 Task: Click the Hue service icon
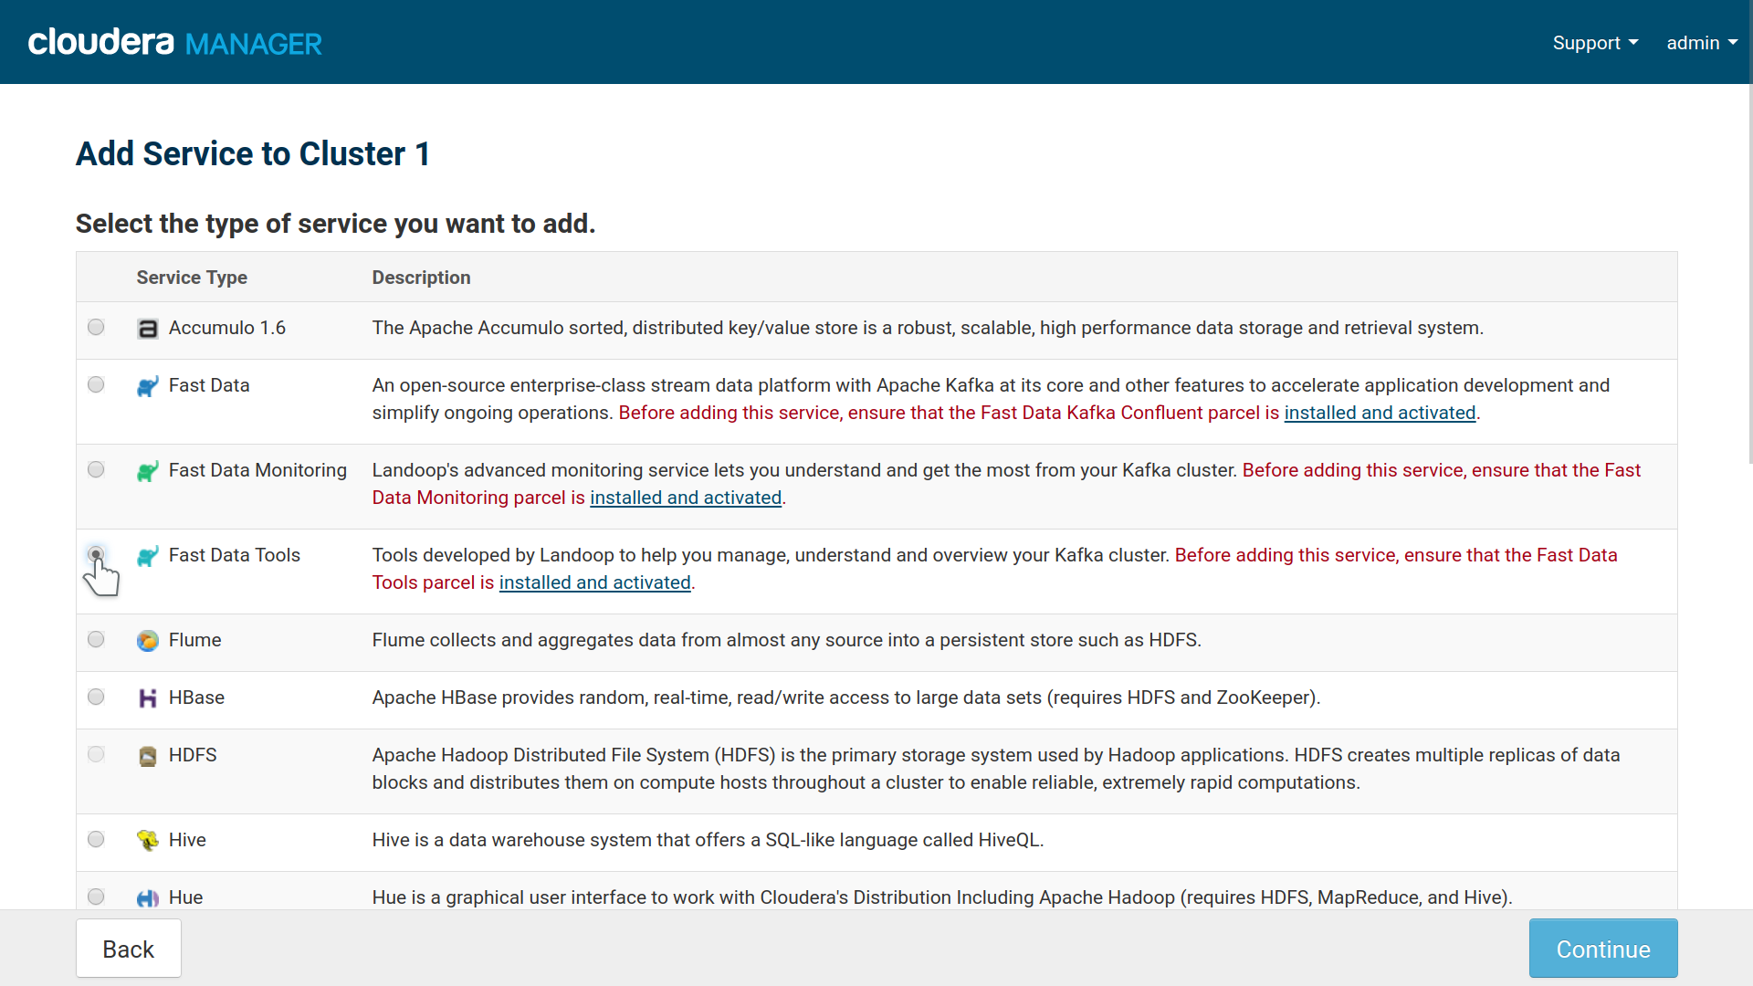pos(147,898)
